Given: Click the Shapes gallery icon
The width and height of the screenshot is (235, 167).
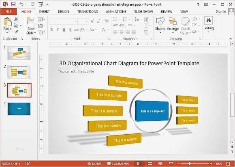Looking at the screenshot, I should [x=160, y=21].
